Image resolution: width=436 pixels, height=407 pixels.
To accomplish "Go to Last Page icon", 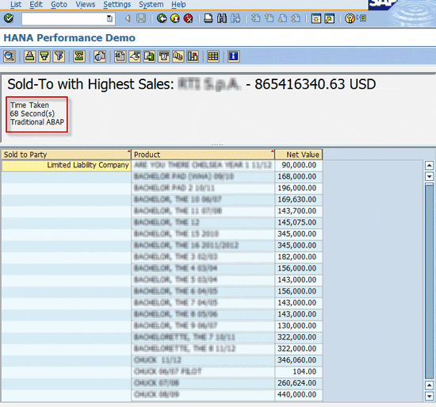I will (296, 18).
